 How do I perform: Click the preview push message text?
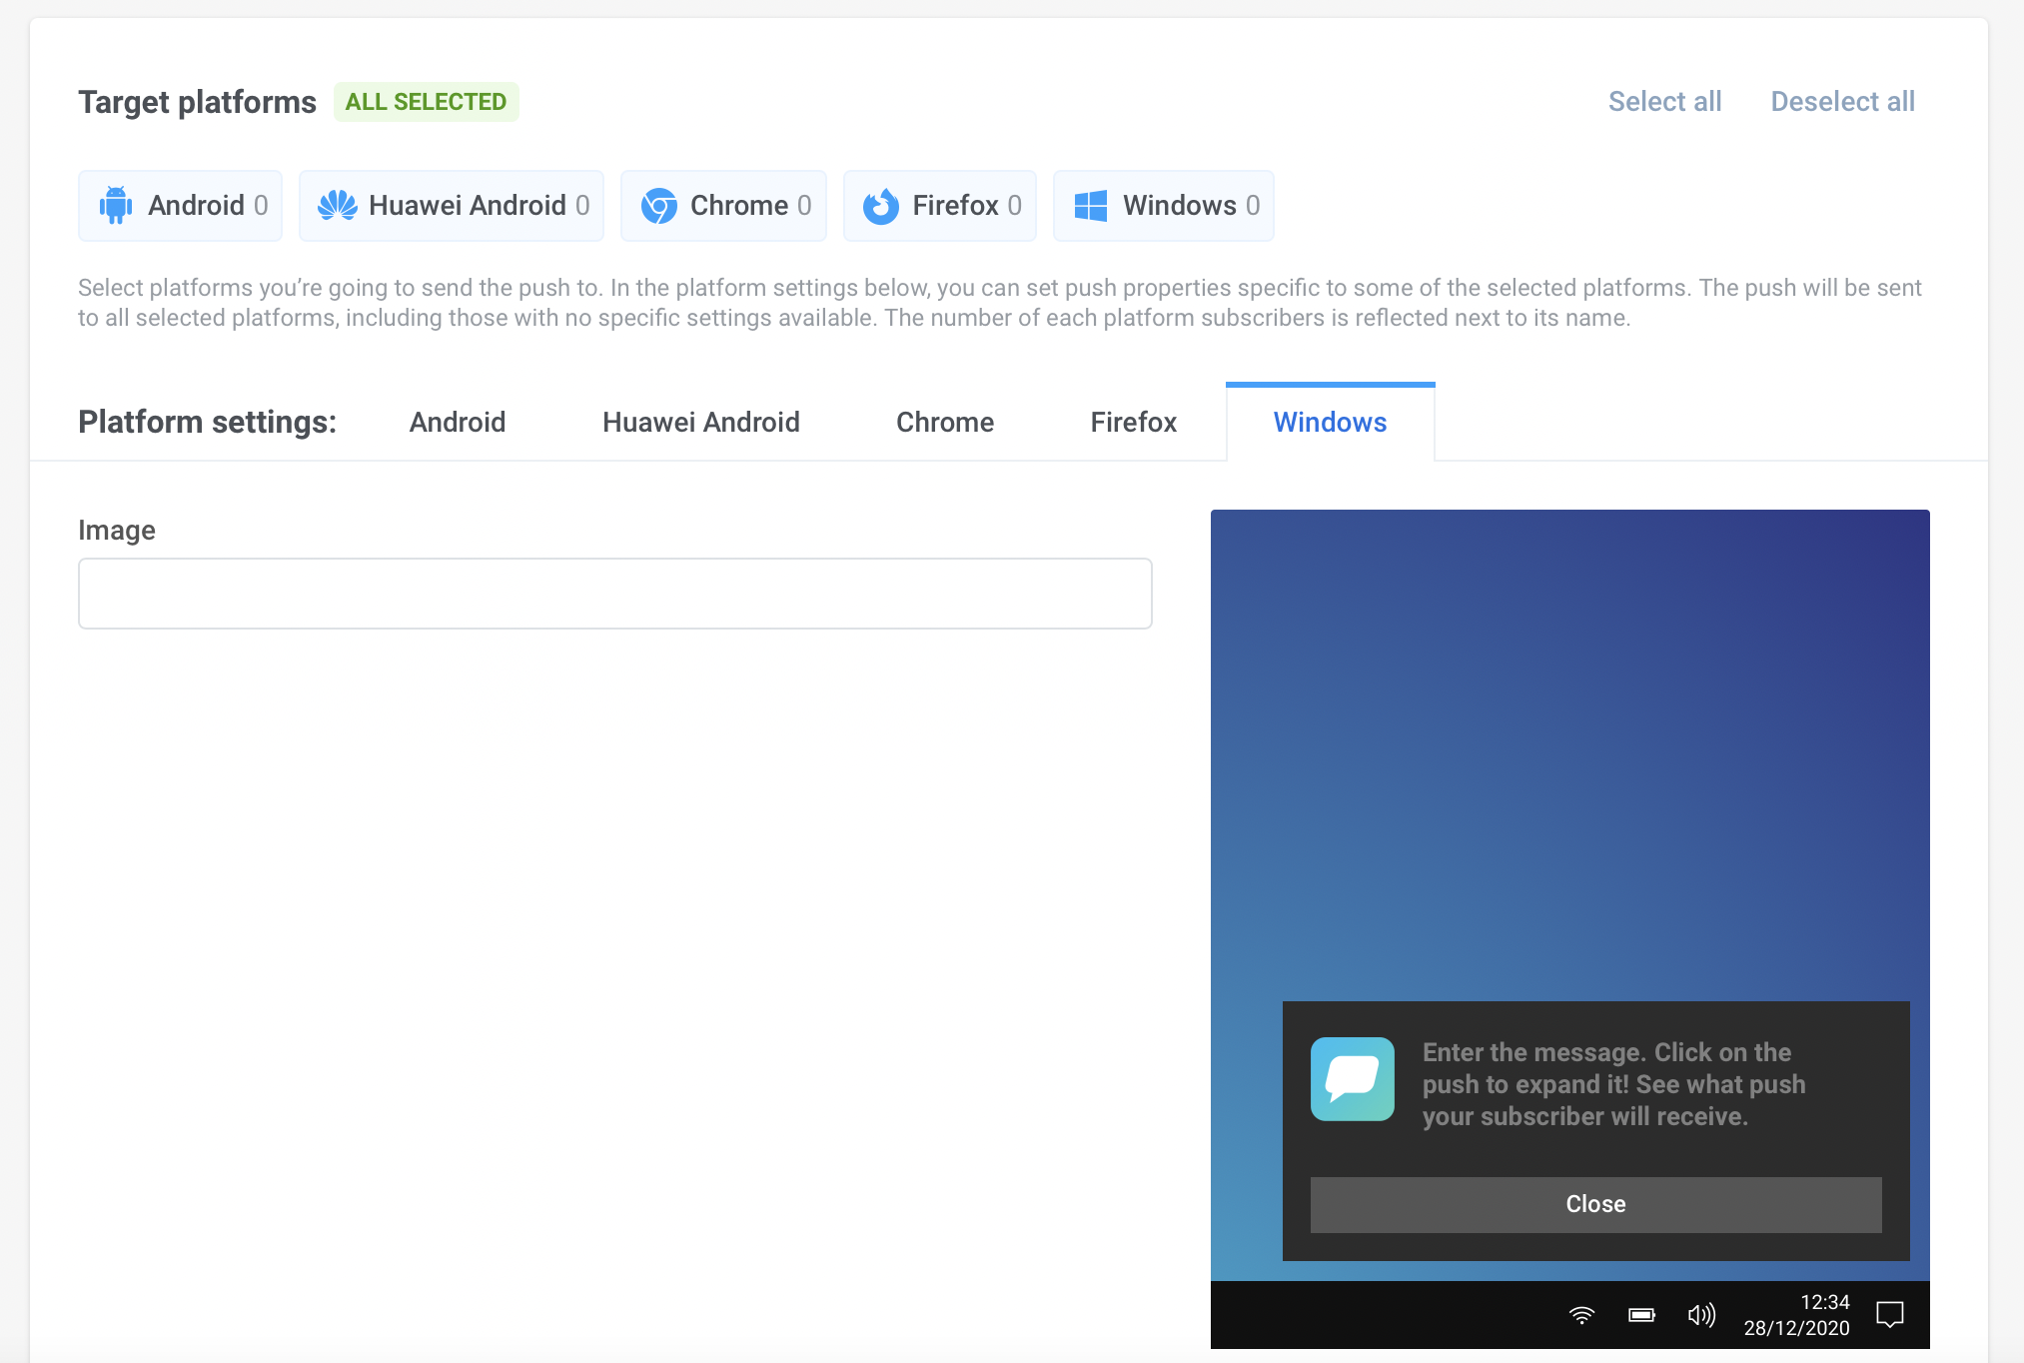[1614, 1084]
